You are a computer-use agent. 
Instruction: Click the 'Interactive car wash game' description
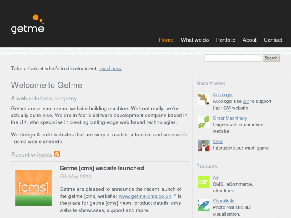[x=241, y=148]
